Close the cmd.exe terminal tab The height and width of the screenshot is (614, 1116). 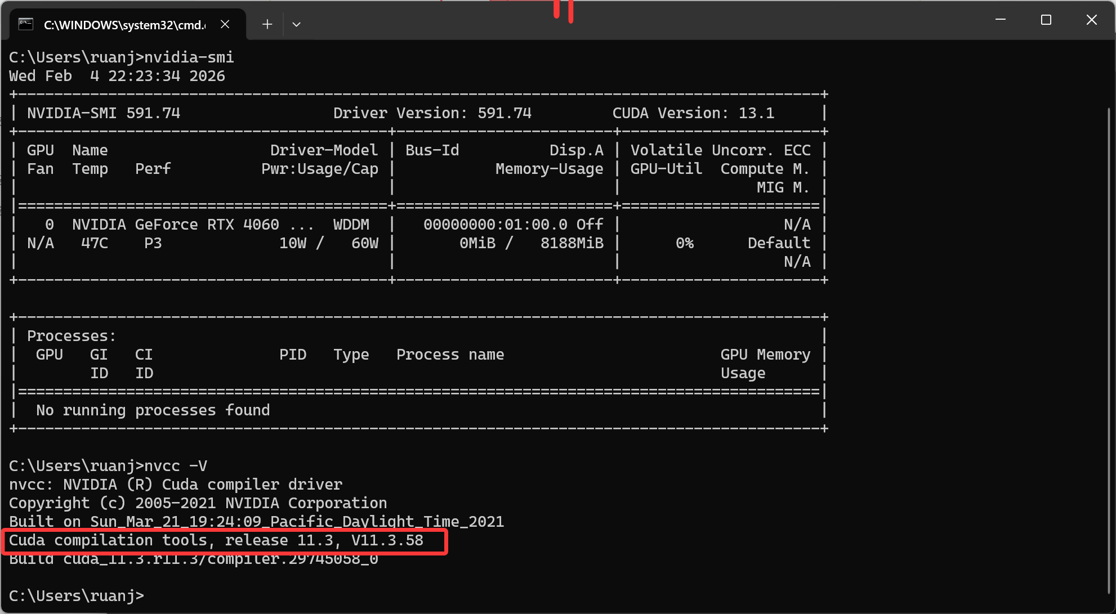[225, 24]
